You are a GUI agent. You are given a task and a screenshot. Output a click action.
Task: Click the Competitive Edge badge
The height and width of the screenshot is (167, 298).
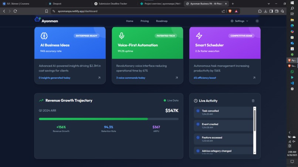pos(241,36)
